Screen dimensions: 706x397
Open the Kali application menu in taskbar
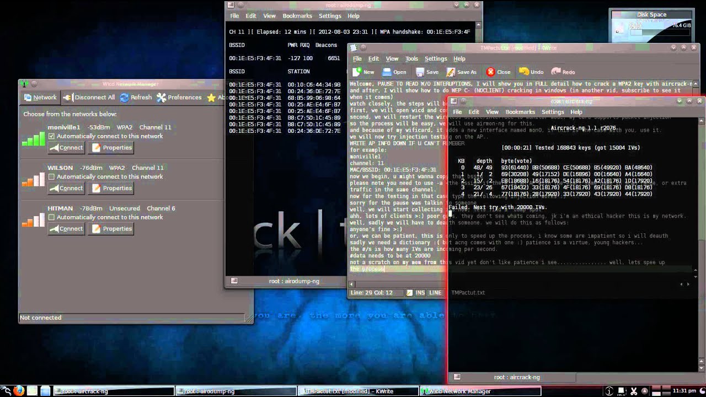point(6,391)
